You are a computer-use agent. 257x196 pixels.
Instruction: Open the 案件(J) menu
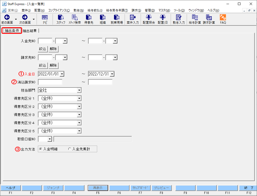tap(26, 10)
